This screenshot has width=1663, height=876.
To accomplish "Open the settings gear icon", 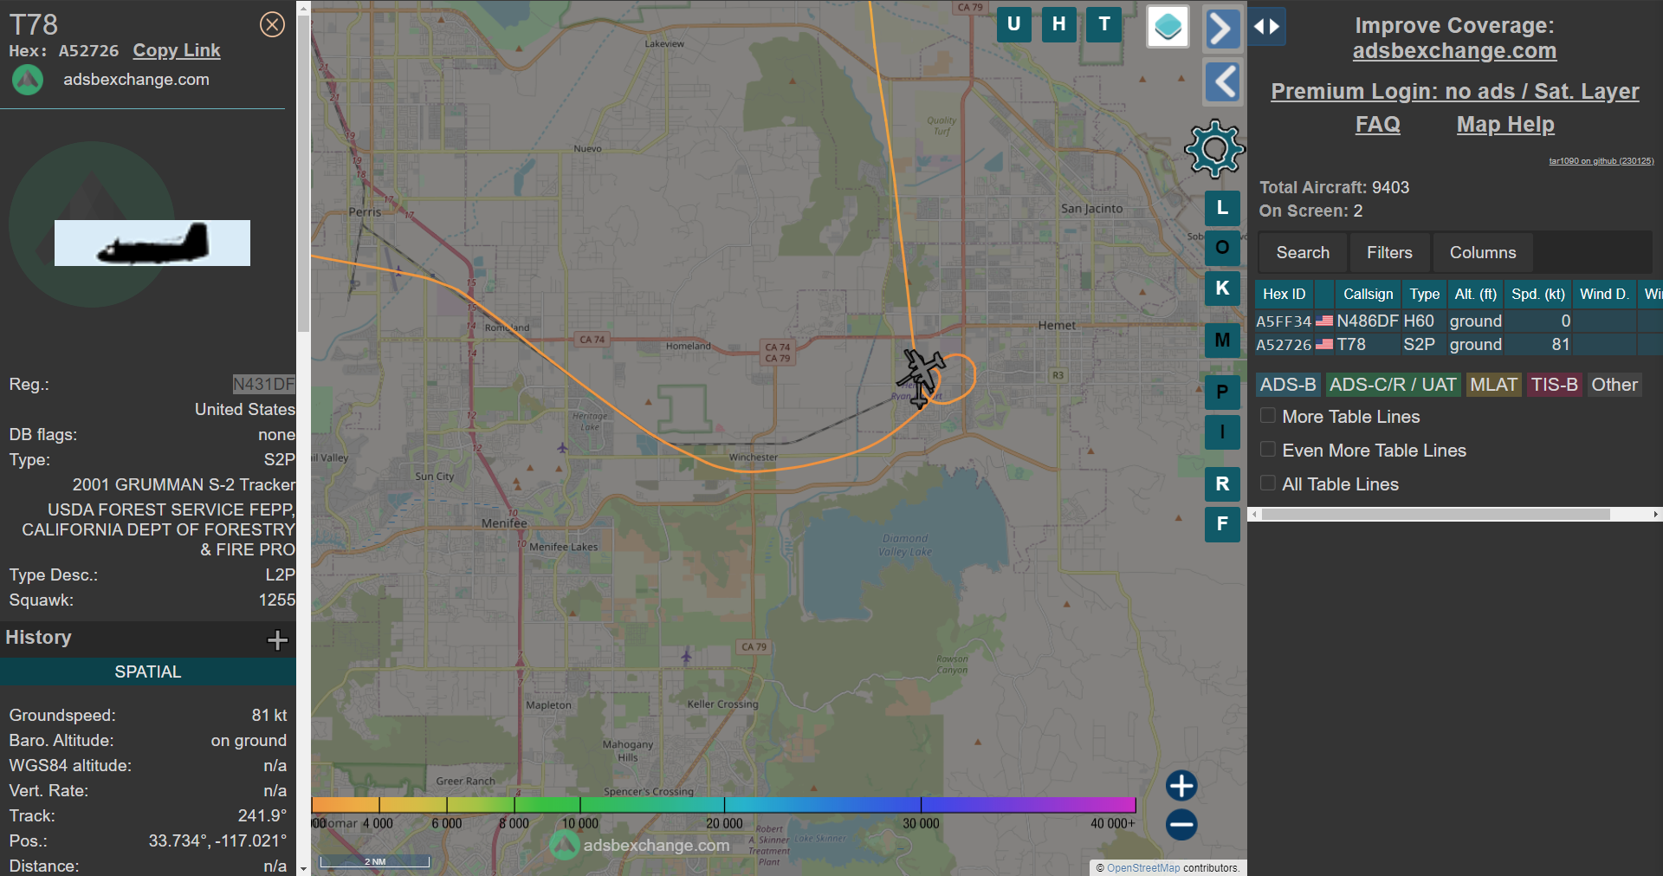I will [1214, 149].
